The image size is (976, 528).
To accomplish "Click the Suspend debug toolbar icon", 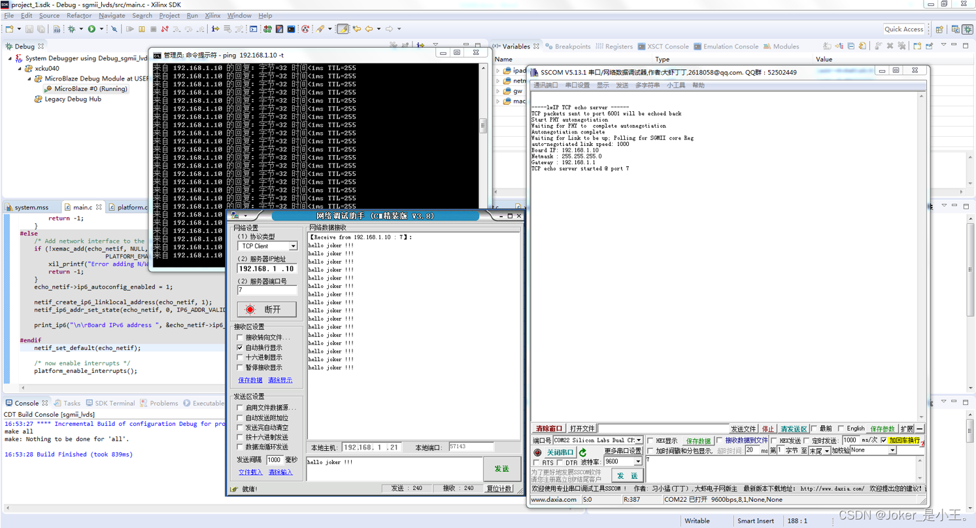I will pos(141,29).
